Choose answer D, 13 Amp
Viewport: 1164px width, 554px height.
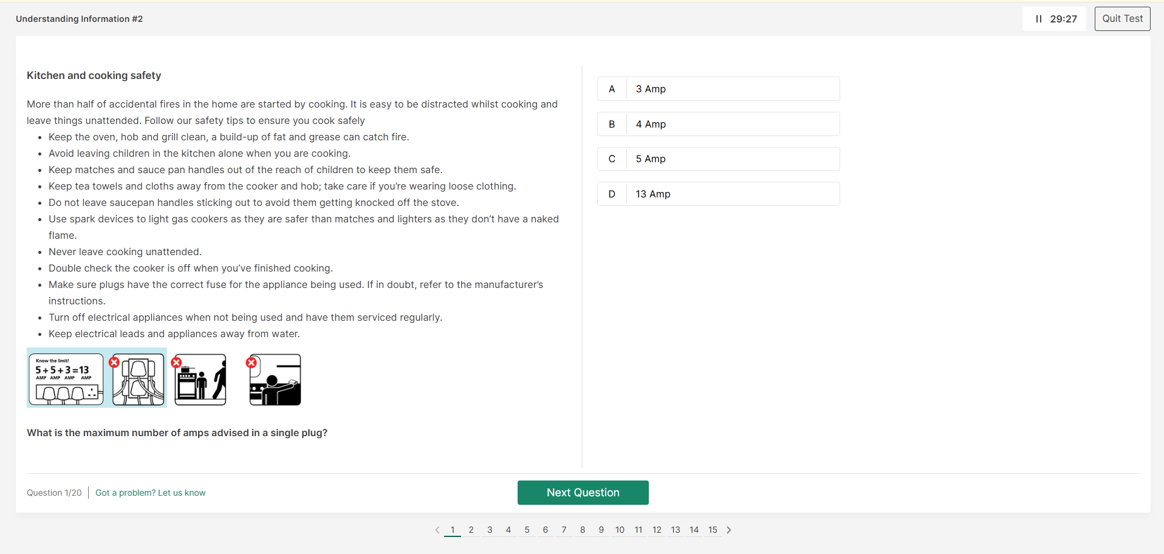[x=718, y=194]
